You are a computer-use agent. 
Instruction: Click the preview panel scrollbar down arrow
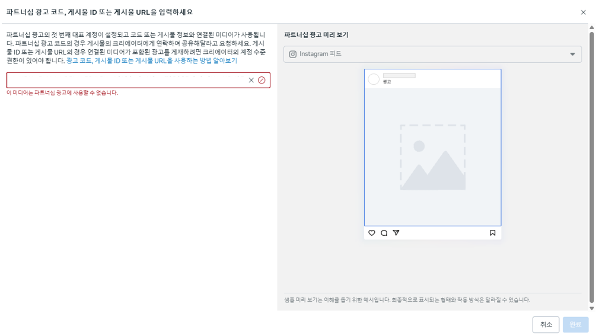pos(591,308)
